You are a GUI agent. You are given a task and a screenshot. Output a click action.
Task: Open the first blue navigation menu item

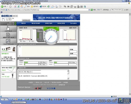pos(23,23)
